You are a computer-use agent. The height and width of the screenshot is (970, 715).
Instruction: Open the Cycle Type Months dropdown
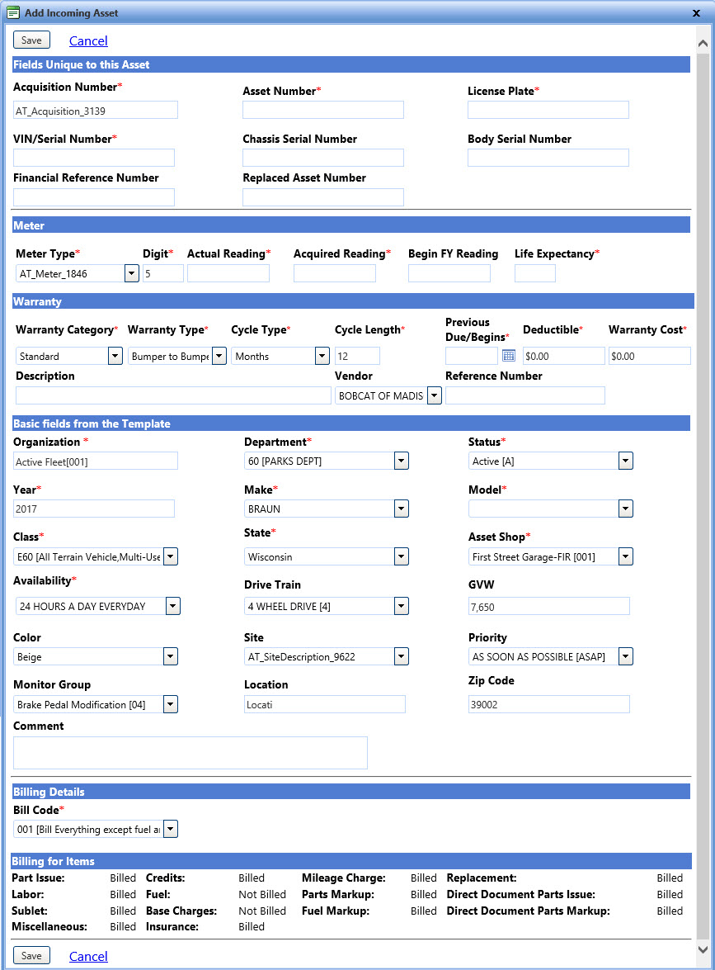(322, 356)
